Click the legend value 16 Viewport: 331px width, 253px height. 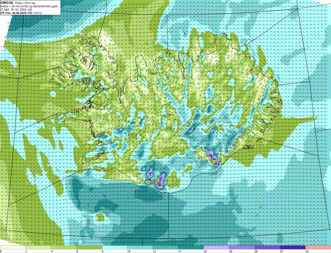205,251
